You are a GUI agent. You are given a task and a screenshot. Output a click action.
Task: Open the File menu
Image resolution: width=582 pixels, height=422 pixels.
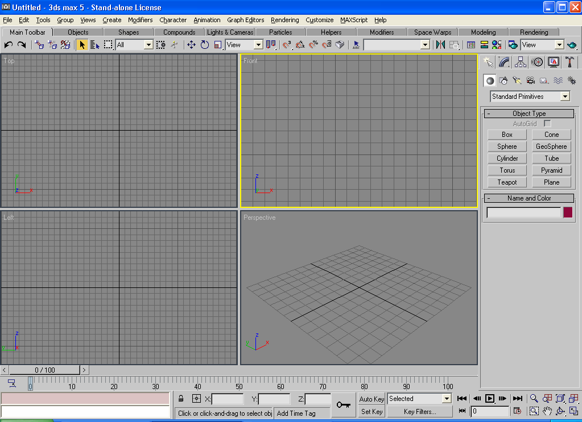point(7,20)
